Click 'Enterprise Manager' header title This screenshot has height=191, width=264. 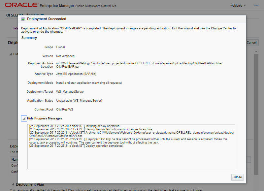click(x=57, y=6)
